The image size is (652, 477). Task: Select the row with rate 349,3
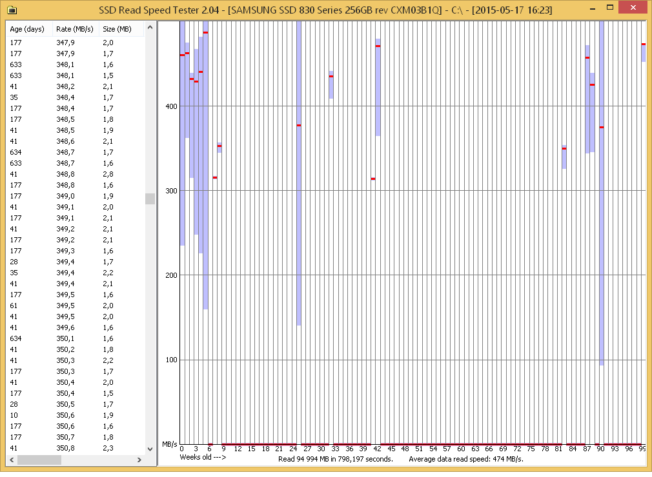pyautogui.click(x=76, y=251)
